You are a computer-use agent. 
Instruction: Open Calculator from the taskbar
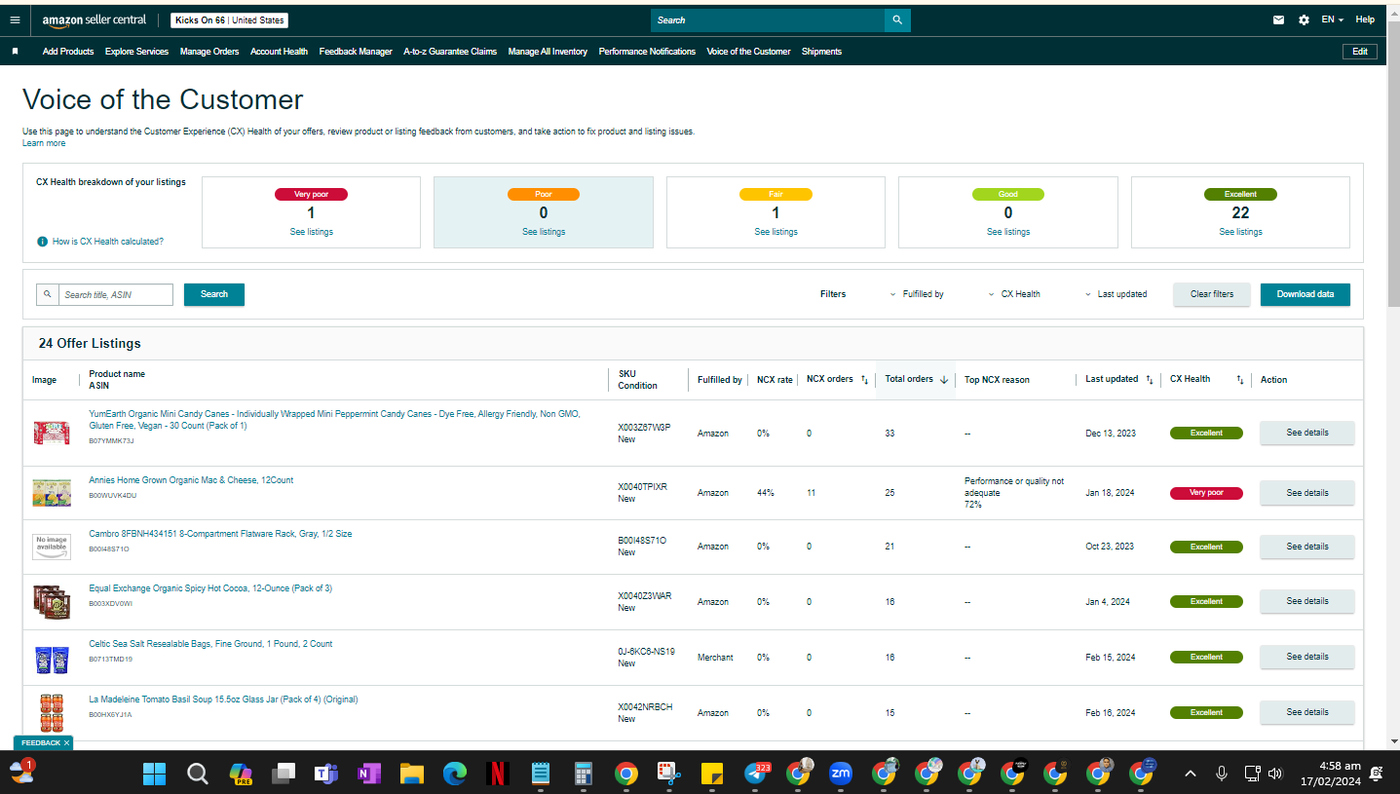coord(584,774)
